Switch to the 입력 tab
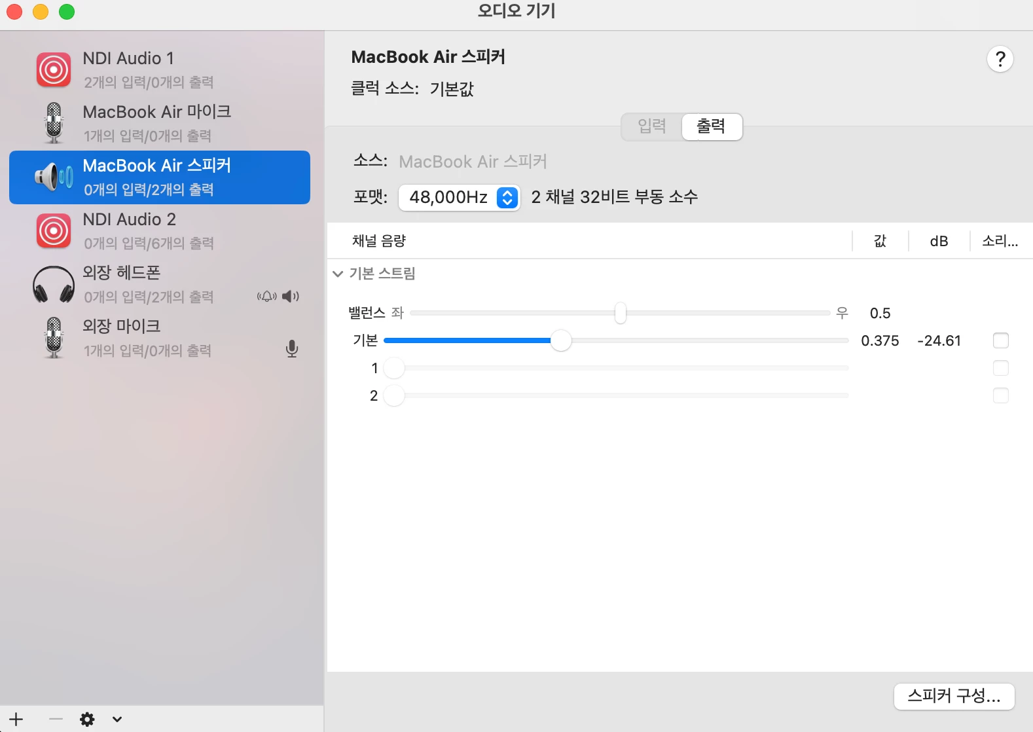1033x732 pixels. pos(652,126)
